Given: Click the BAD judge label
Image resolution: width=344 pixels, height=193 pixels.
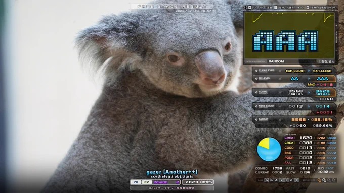Looking at the screenshot, I should [x=288, y=153].
